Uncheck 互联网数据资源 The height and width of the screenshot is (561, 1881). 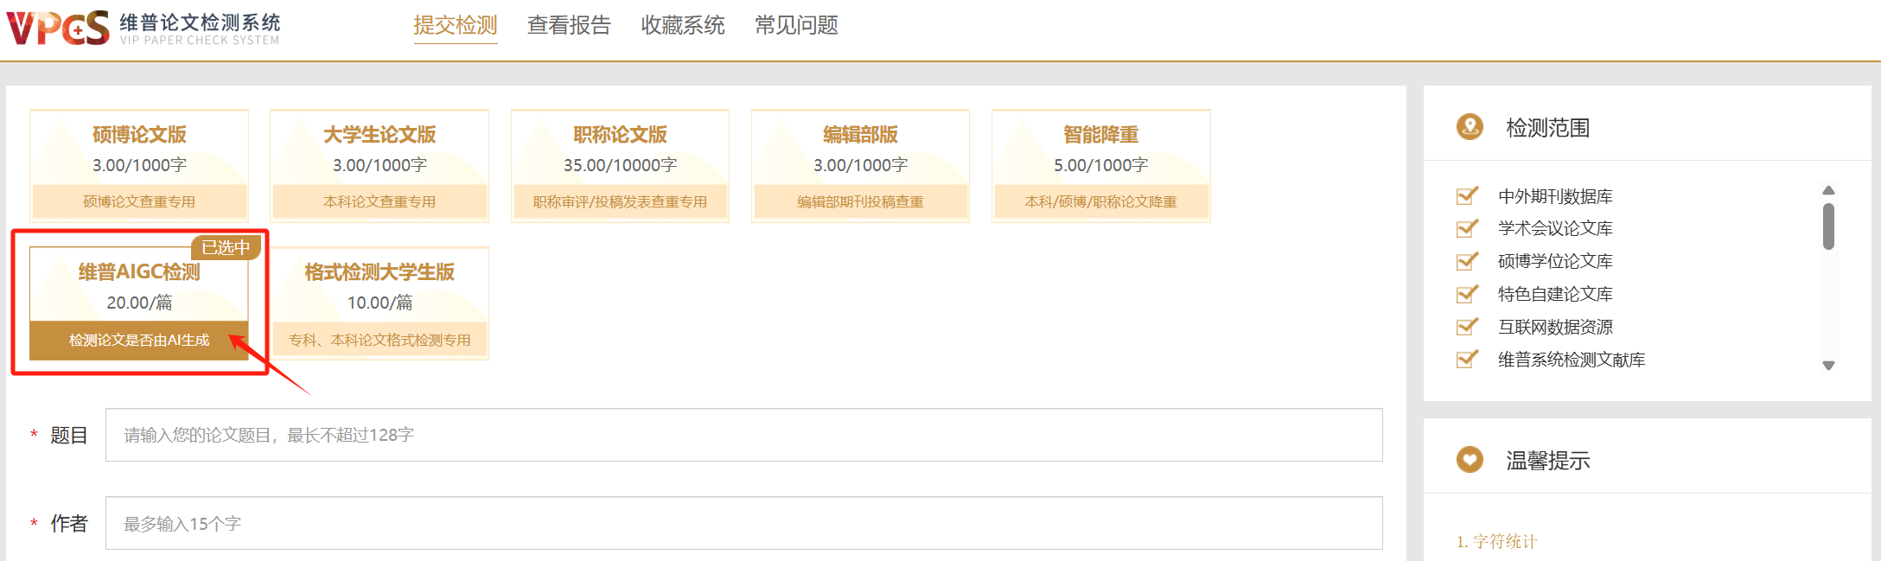[x=1467, y=327]
